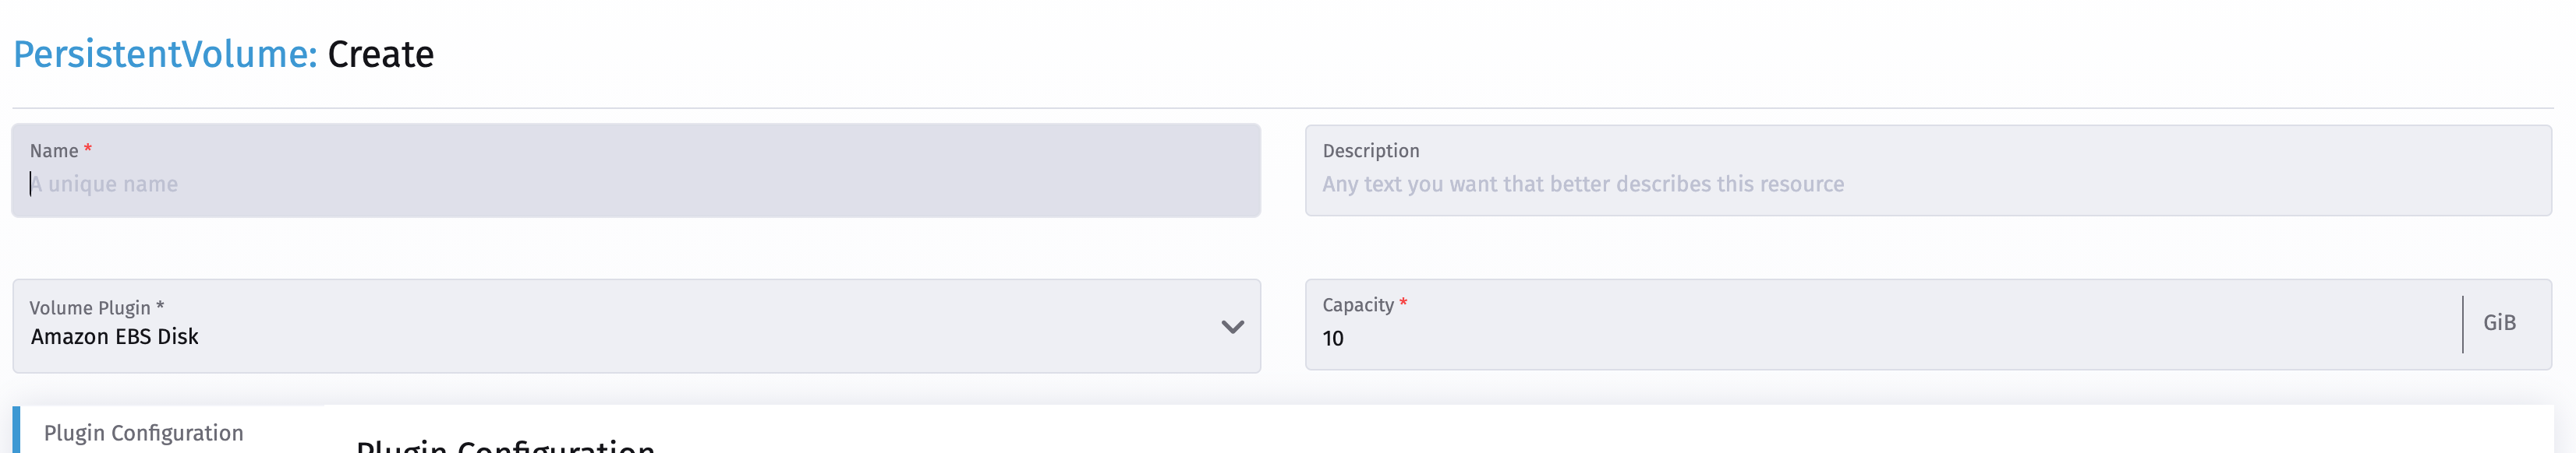Click the dropdown arrow beside Amazon EBS Disk
The image size is (2576, 453).
(x=1233, y=326)
